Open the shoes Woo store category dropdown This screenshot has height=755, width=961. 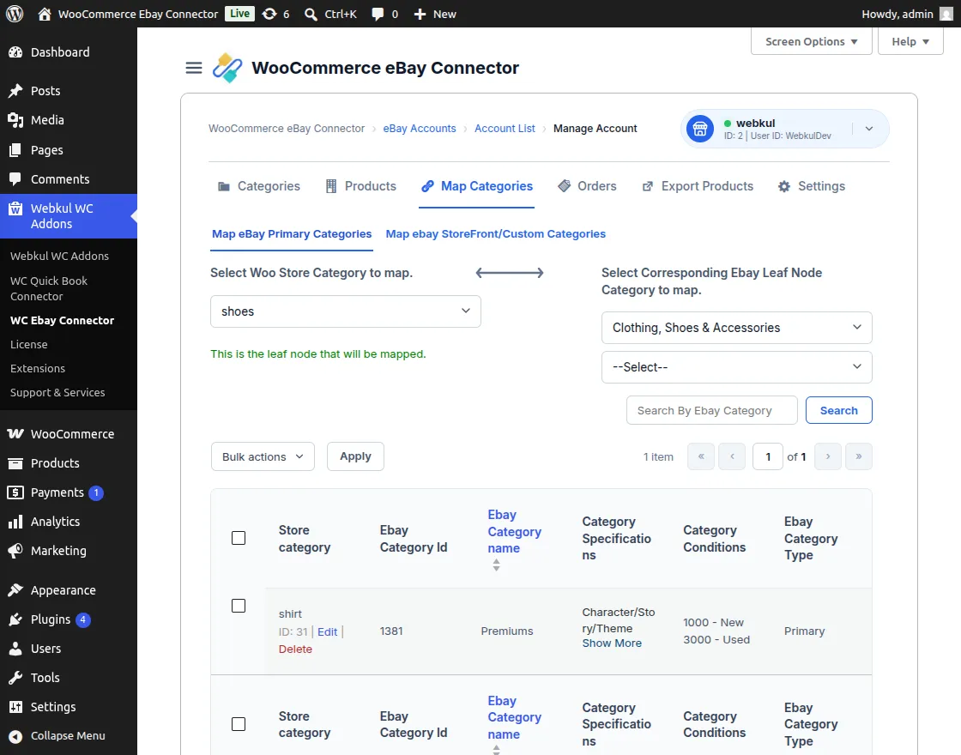pos(346,311)
